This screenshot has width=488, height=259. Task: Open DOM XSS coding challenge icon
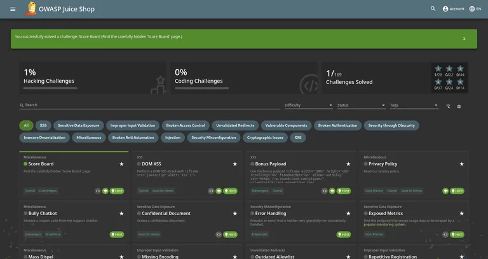(211, 191)
